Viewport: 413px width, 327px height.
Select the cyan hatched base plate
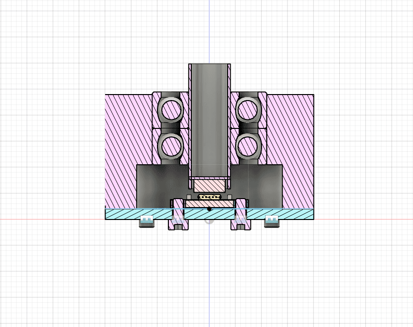point(209,214)
